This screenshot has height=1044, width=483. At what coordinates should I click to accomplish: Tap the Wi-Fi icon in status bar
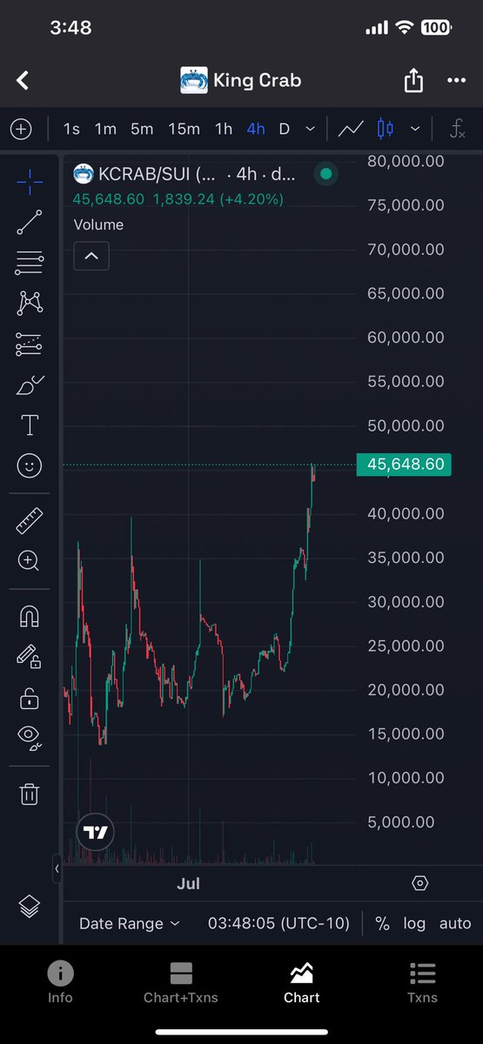click(x=403, y=28)
